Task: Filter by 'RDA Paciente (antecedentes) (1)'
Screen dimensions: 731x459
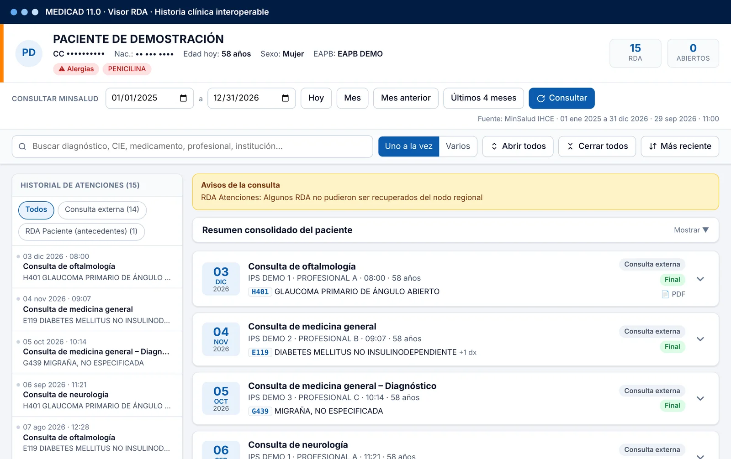Action: click(81, 231)
